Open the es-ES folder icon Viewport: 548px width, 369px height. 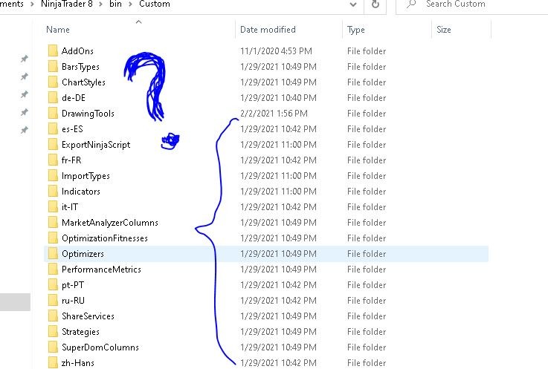click(53, 129)
